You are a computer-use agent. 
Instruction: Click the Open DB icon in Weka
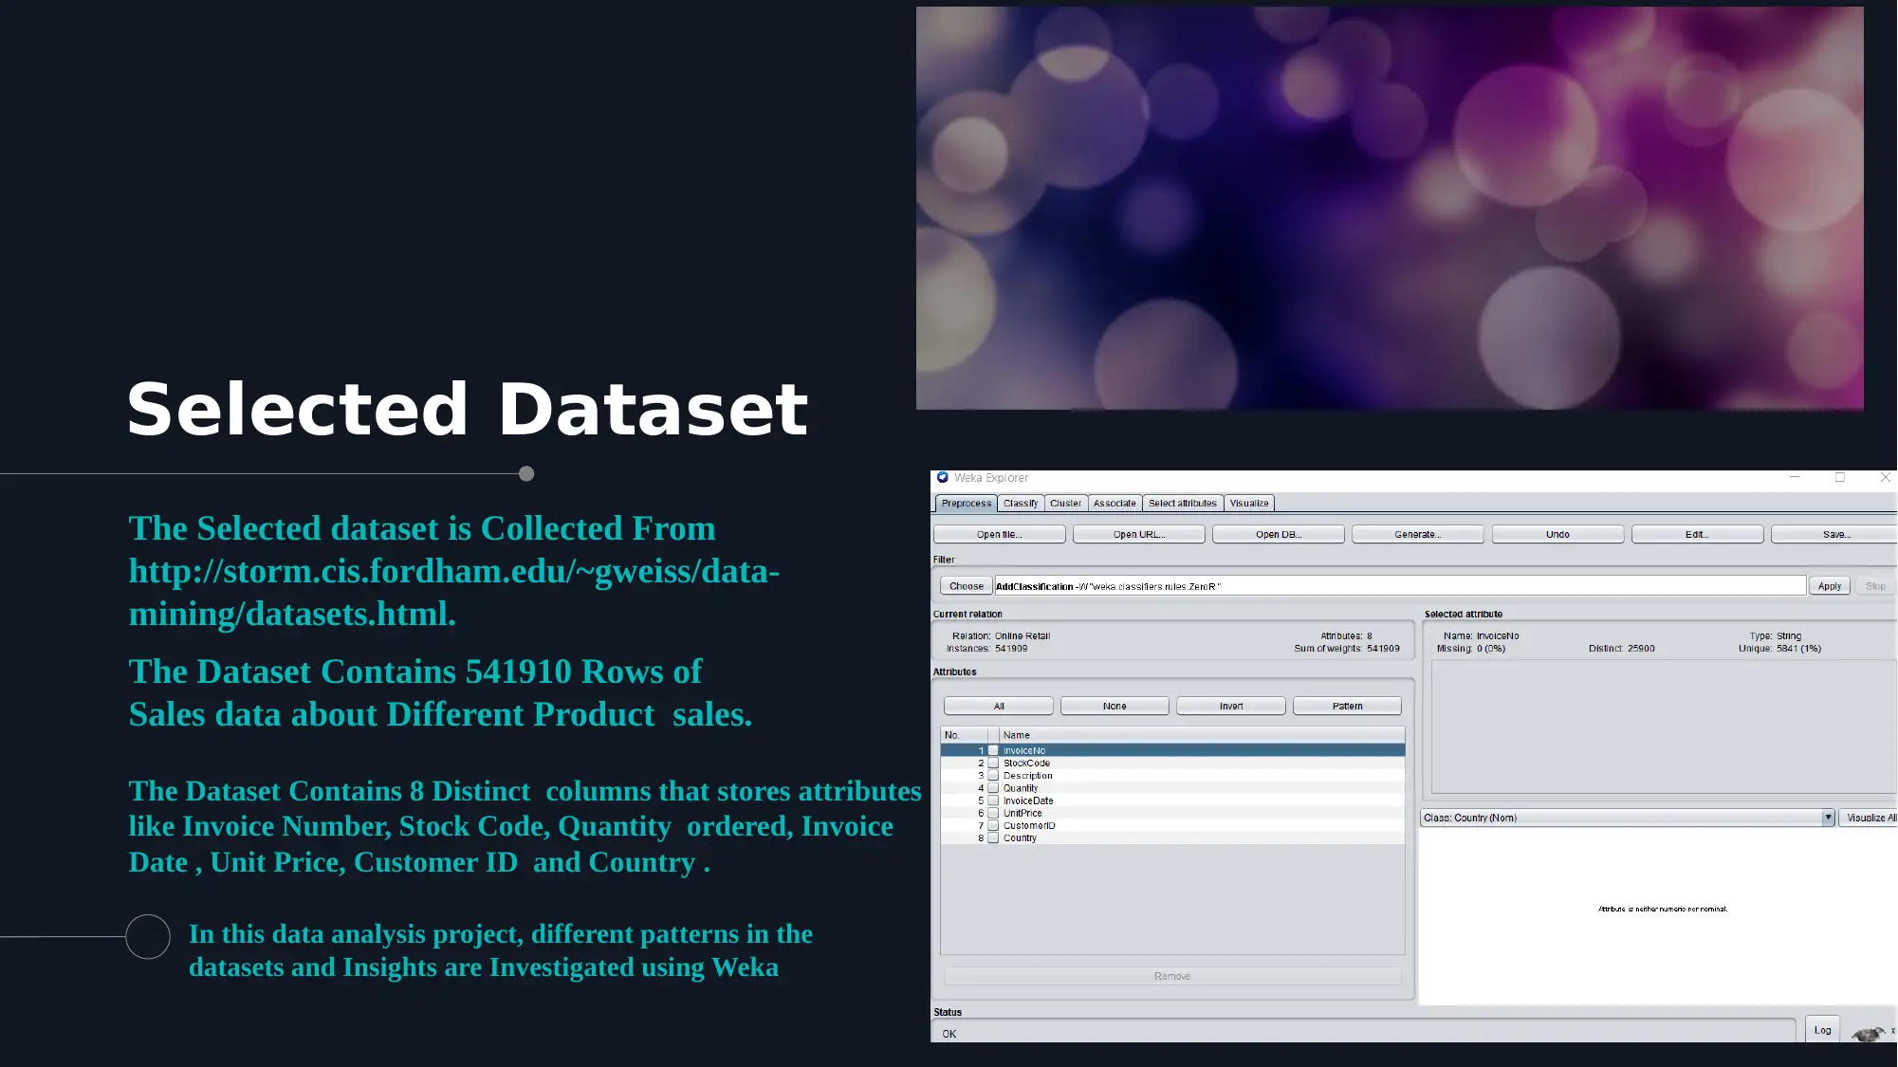pos(1278,533)
